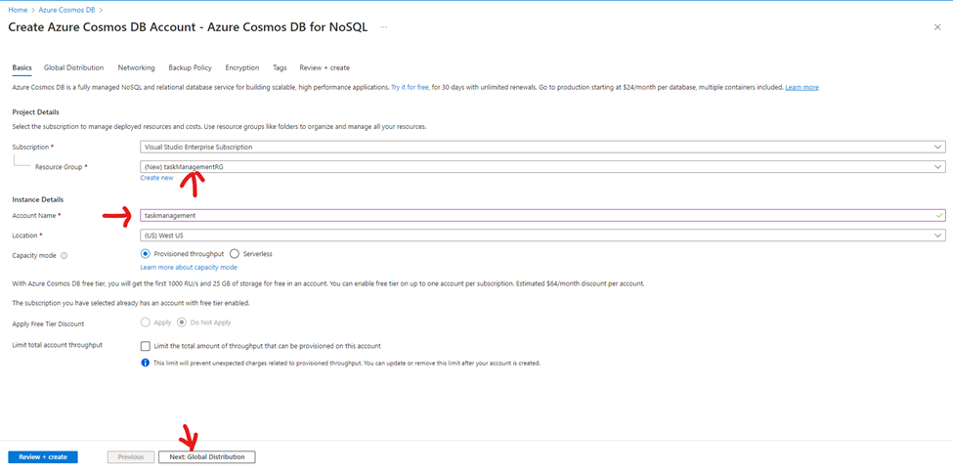Click into the Account Name field
The width and height of the screenshot is (953, 472).
click(542, 215)
